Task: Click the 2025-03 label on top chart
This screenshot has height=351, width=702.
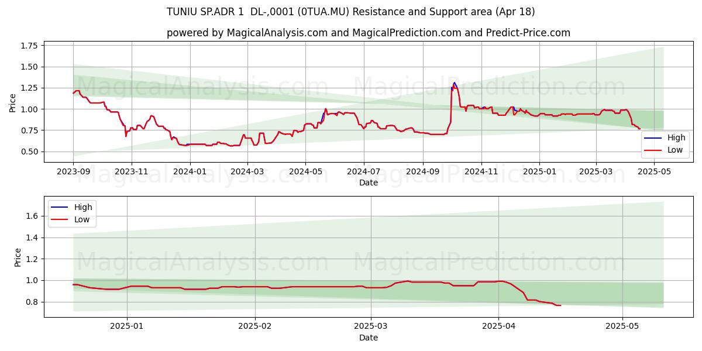Action: point(596,172)
